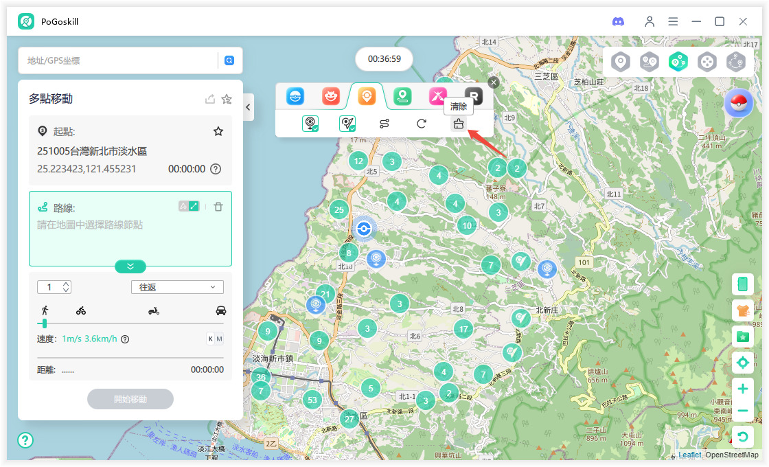This screenshot has width=769, height=467.
Task: Open the OpenStreetMap attribution link
Action: click(732, 455)
